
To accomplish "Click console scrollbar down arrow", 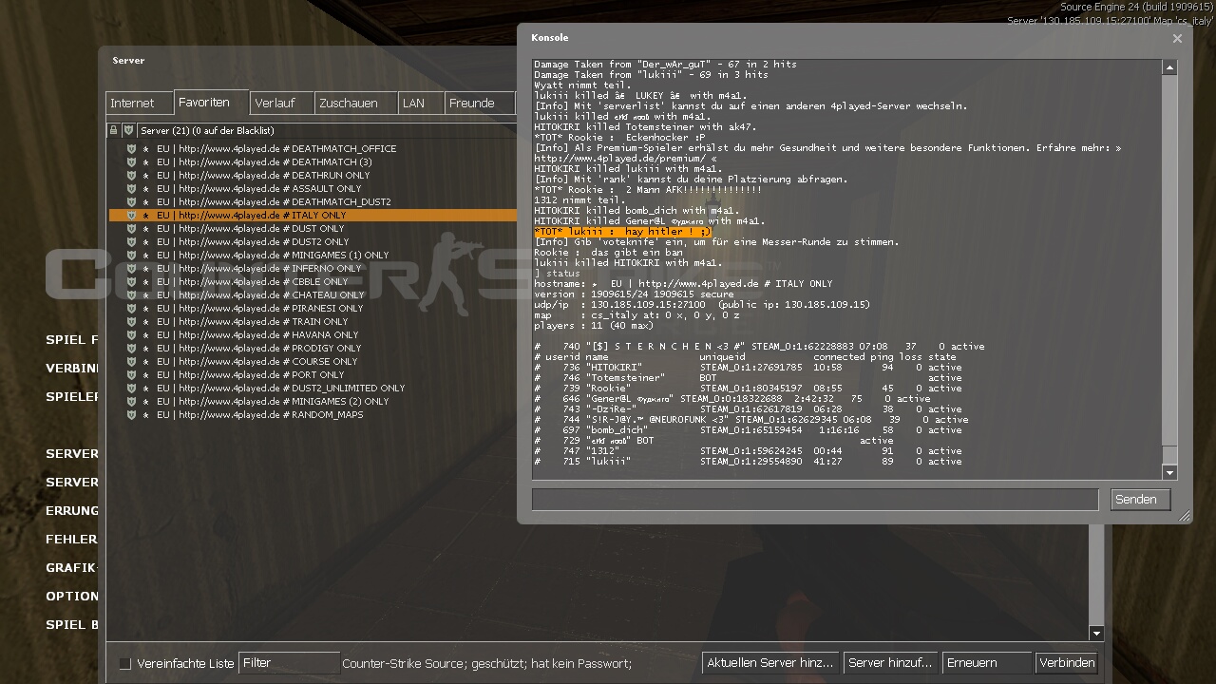I will click(x=1169, y=472).
